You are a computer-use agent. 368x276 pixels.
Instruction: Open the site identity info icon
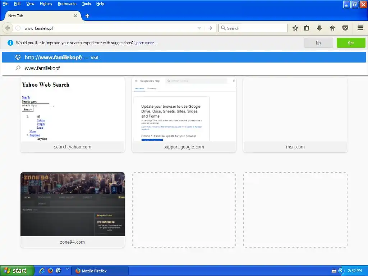click(18, 28)
